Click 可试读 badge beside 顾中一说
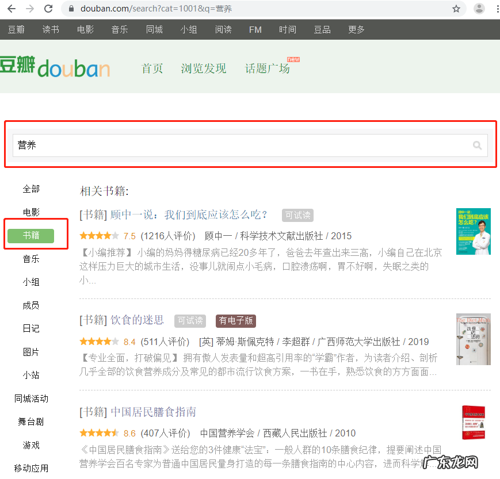Viewport: 500px width, 479px height. (x=297, y=215)
